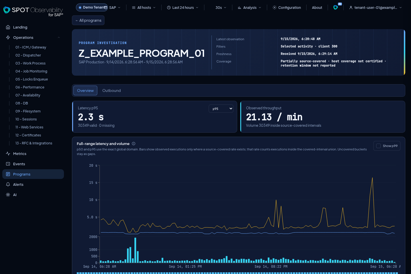The height and width of the screenshot is (274, 411).
Task: Open 06 - Performance in the sidebar
Action: (x=30, y=87)
